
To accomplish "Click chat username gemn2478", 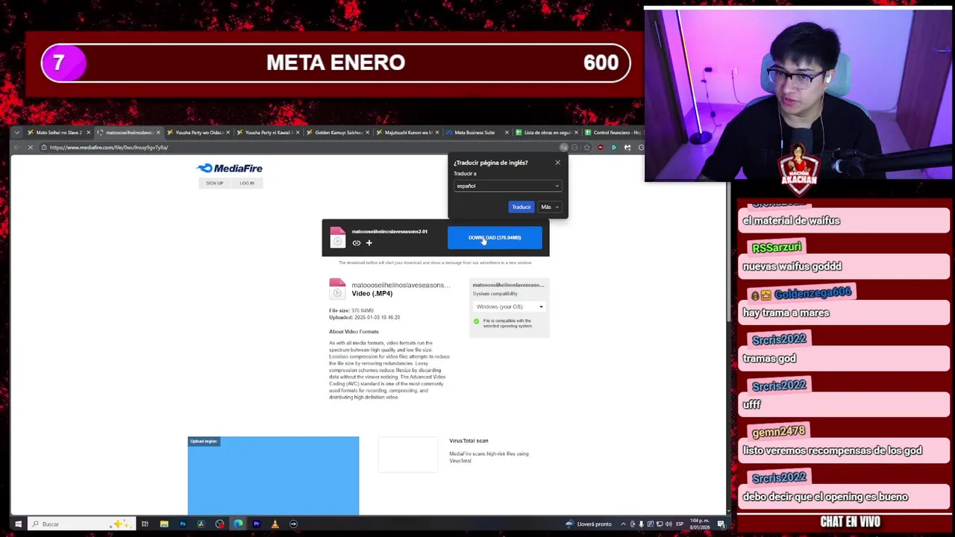I will tap(778, 432).
